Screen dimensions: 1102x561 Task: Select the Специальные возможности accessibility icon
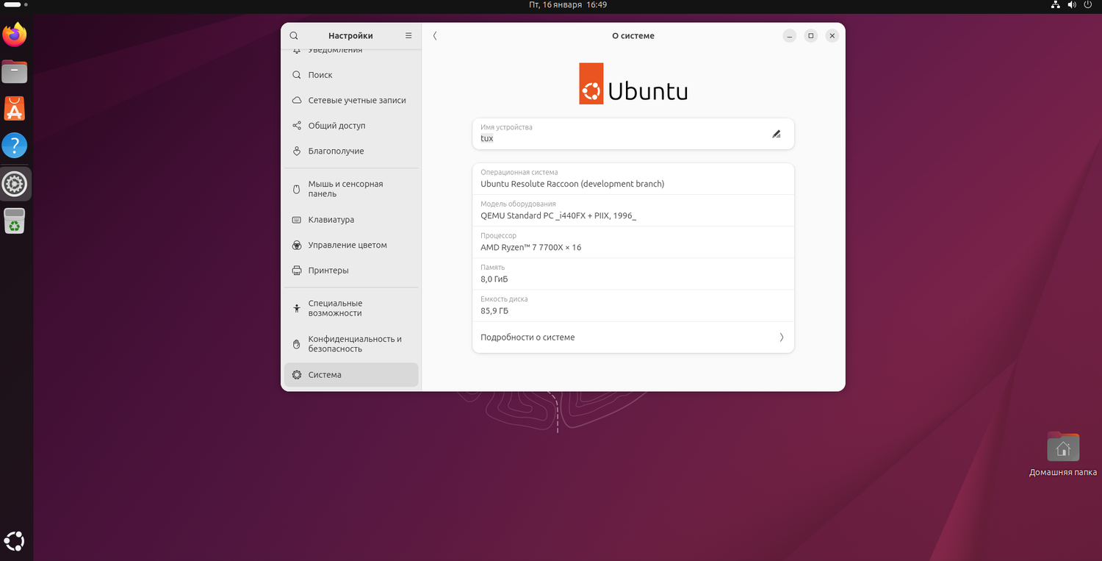[x=296, y=307]
